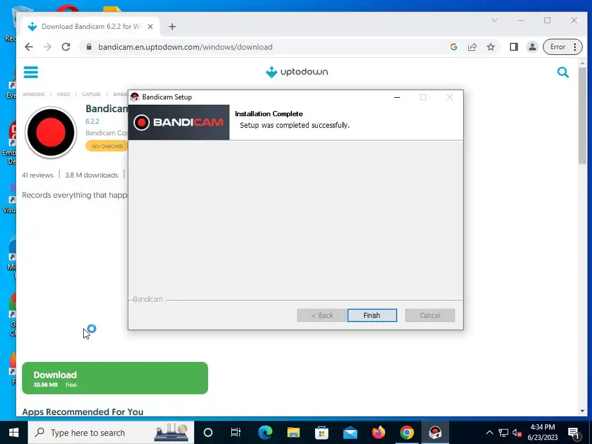The width and height of the screenshot is (592, 444).
Task: Launch Microsoft Edge from taskbar
Action: coord(265,432)
